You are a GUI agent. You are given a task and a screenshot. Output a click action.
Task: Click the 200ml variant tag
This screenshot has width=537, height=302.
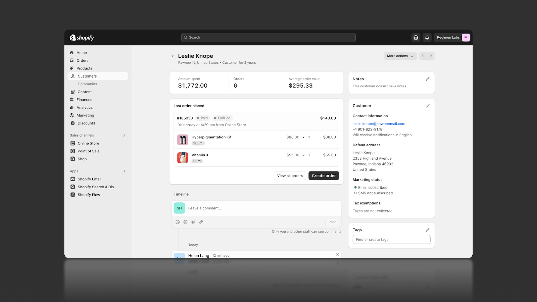click(198, 143)
